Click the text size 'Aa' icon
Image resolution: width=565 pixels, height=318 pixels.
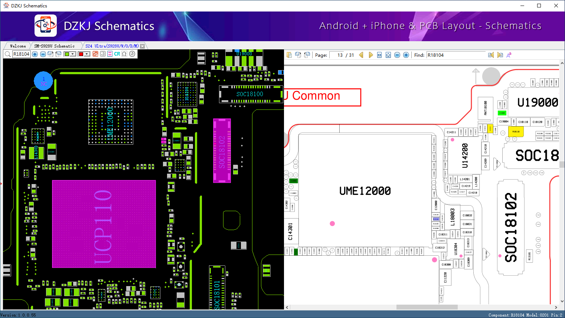click(509, 55)
